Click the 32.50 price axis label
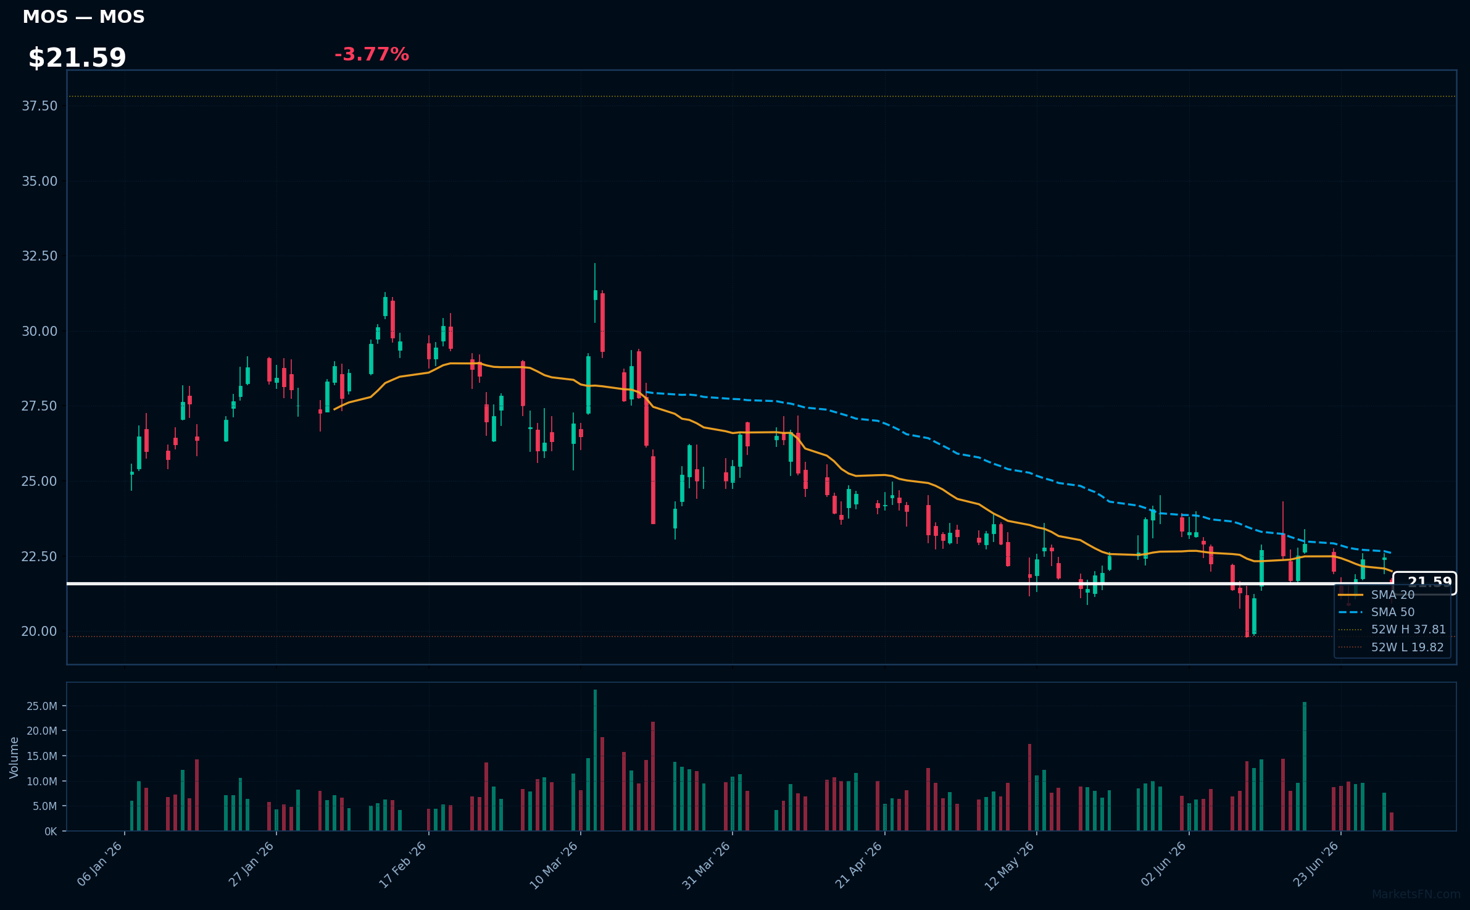The height and width of the screenshot is (910, 1470). click(39, 256)
